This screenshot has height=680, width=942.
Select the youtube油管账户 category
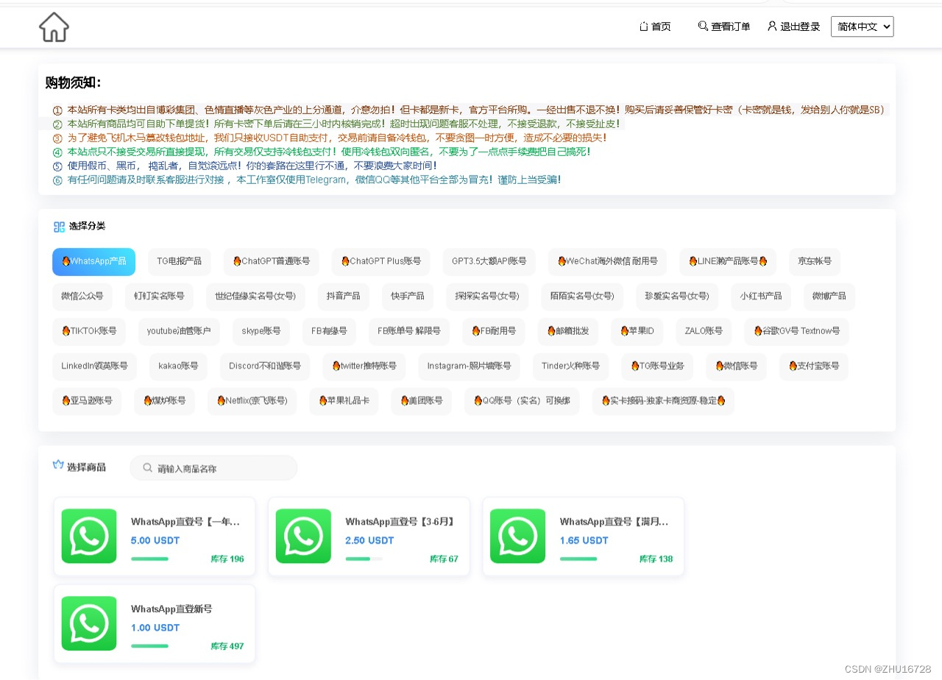[179, 331]
